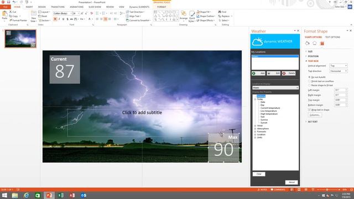The image size is (354, 199).
Task: Open Text direction dropdown
Action: coord(338,71)
